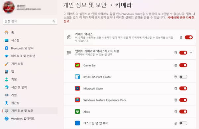Click the Xbox label text
Screen dimensions: 199x129
(x=87, y=112)
